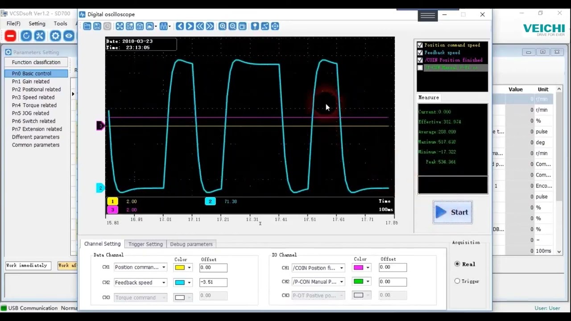Image resolution: width=571 pixels, height=321 pixels.
Task: Click the single right arrow scroll icon
Action: (x=190, y=26)
